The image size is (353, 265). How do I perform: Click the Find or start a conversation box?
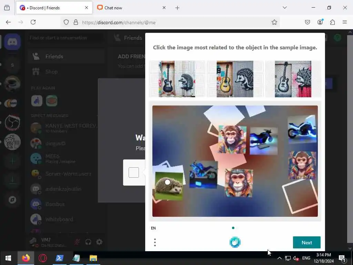[x=66, y=38]
